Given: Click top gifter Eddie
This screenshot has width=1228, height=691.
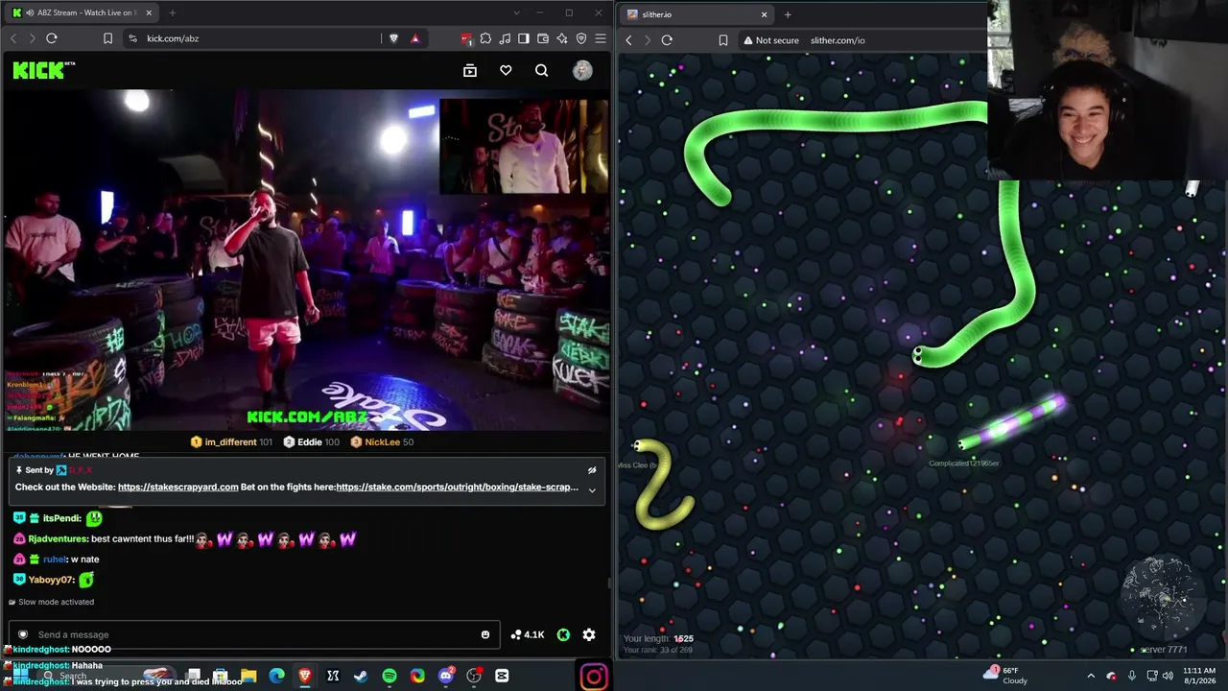Looking at the screenshot, I should [310, 442].
